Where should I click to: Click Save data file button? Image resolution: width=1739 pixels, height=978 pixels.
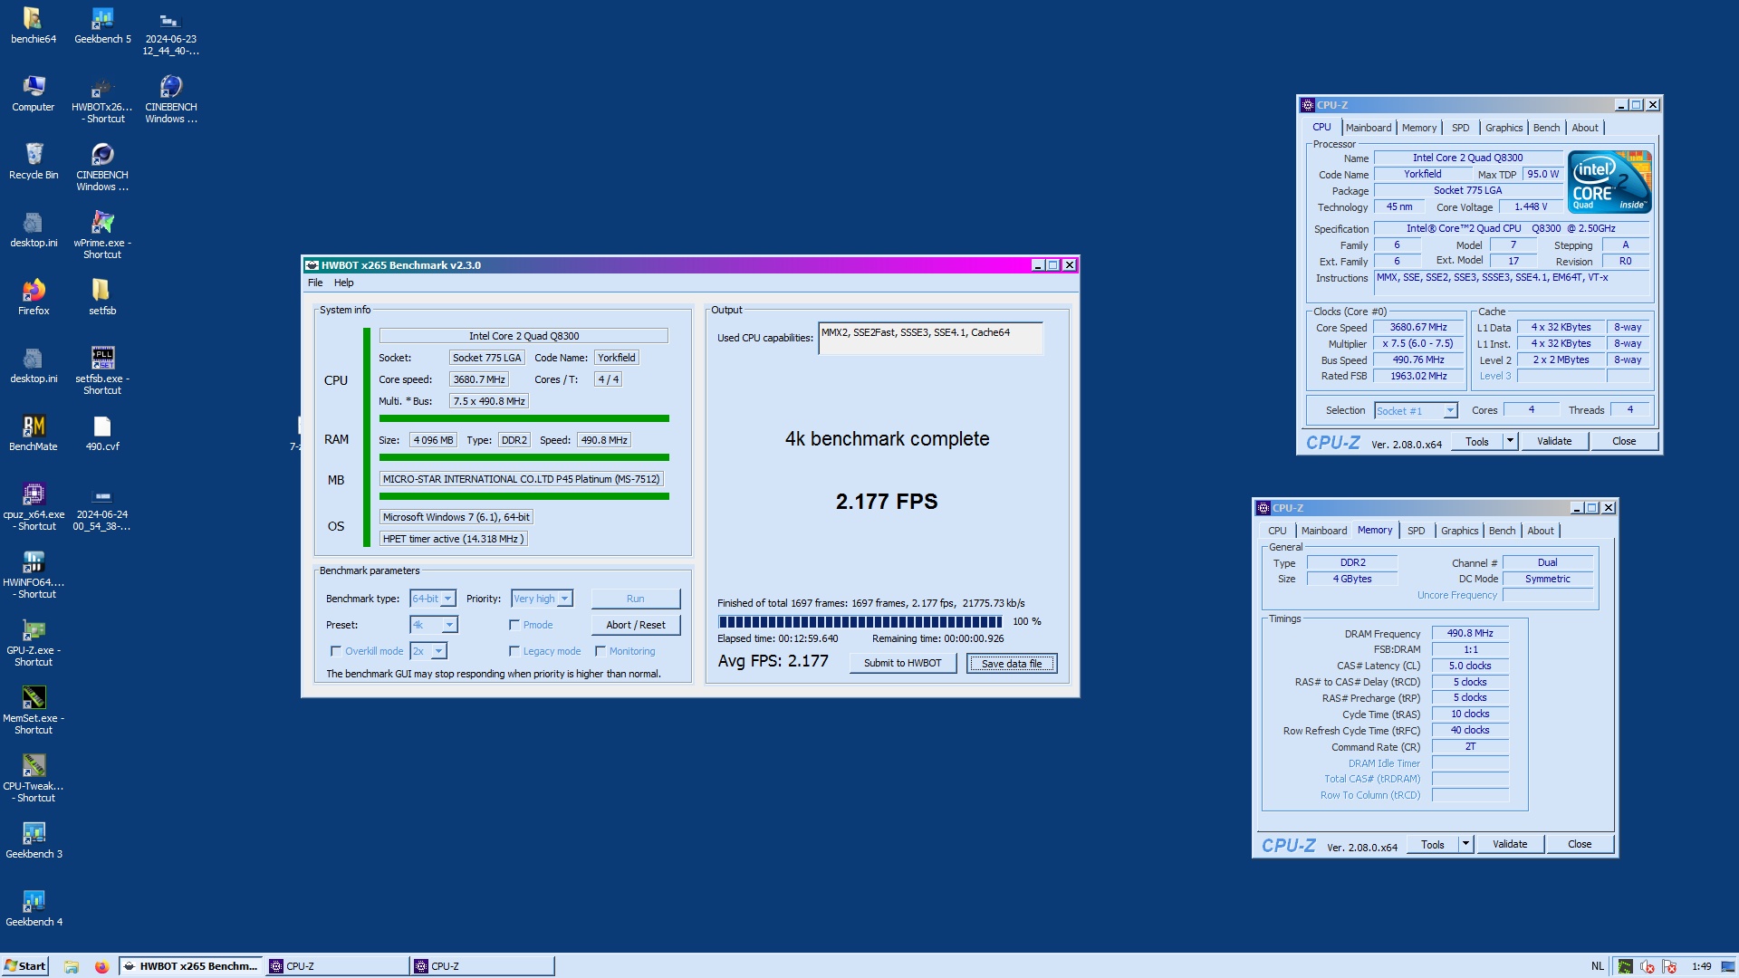(x=1012, y=664)
